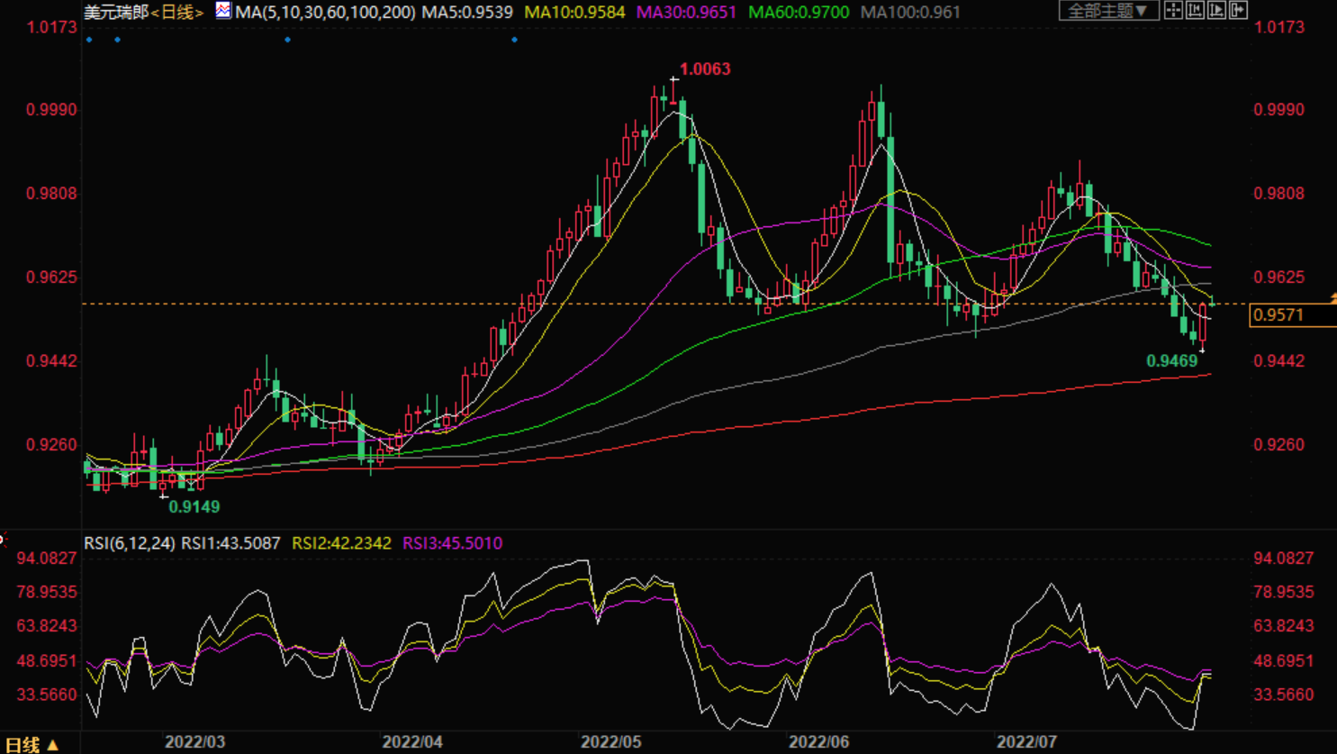Screen dimensions: 1337x754
Task: Click the 2022/07 date on time axis
Action: (x=1026, y=742)
